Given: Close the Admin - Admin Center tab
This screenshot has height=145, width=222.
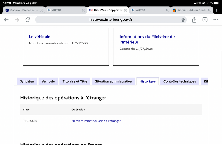Looking at the screenshot, I should coord(209,10).
